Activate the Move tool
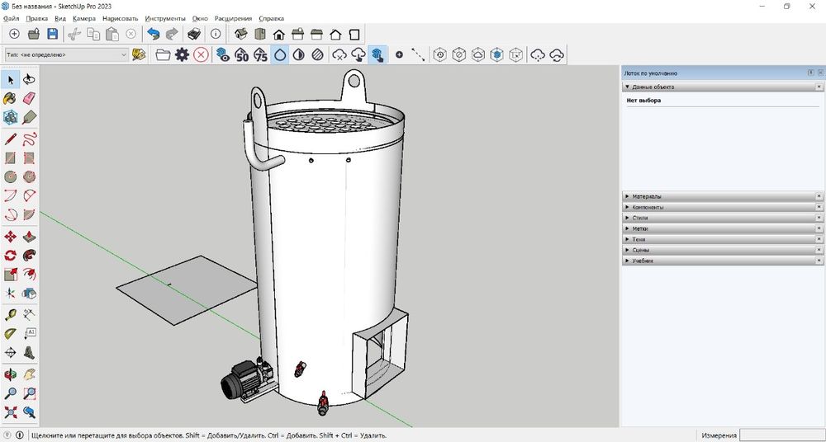Screen dimensions: 826x442 pyautogui.click(x=11, y=237)
